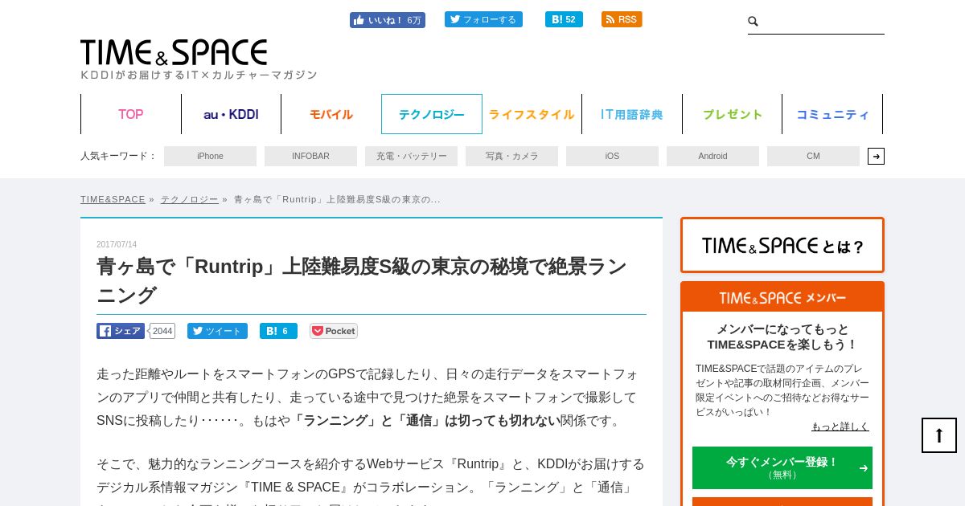Open the RSS feed button
The image size is (965, 506).
coord(622,19)
